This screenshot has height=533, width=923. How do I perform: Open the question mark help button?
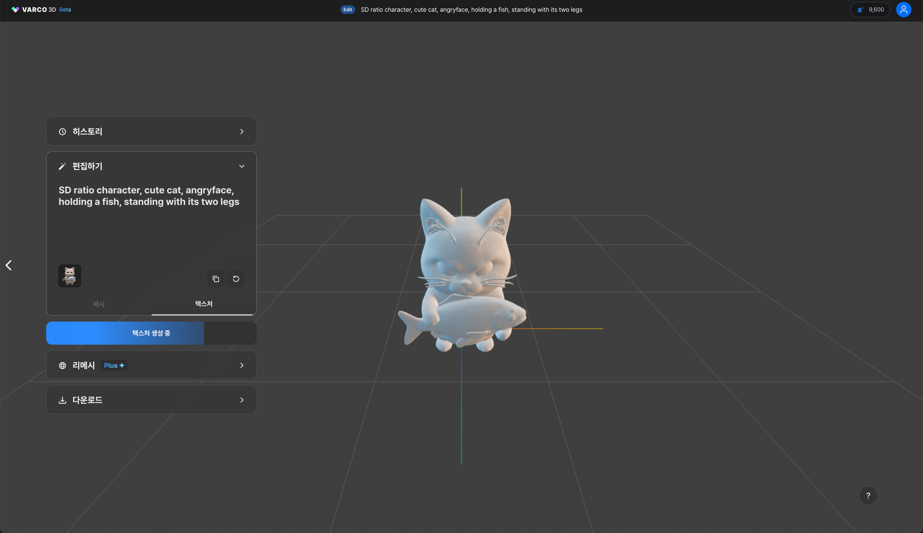click(868, 496)
